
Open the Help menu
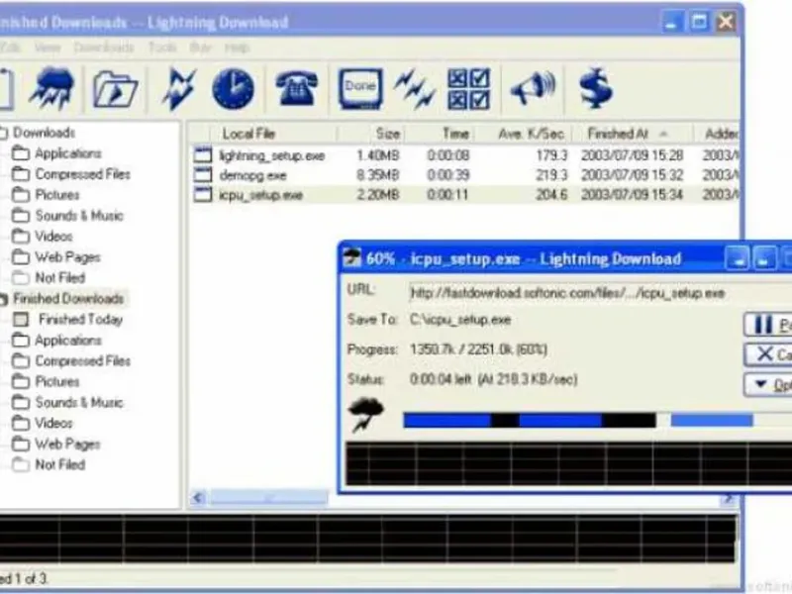click(x=237, y=48)
